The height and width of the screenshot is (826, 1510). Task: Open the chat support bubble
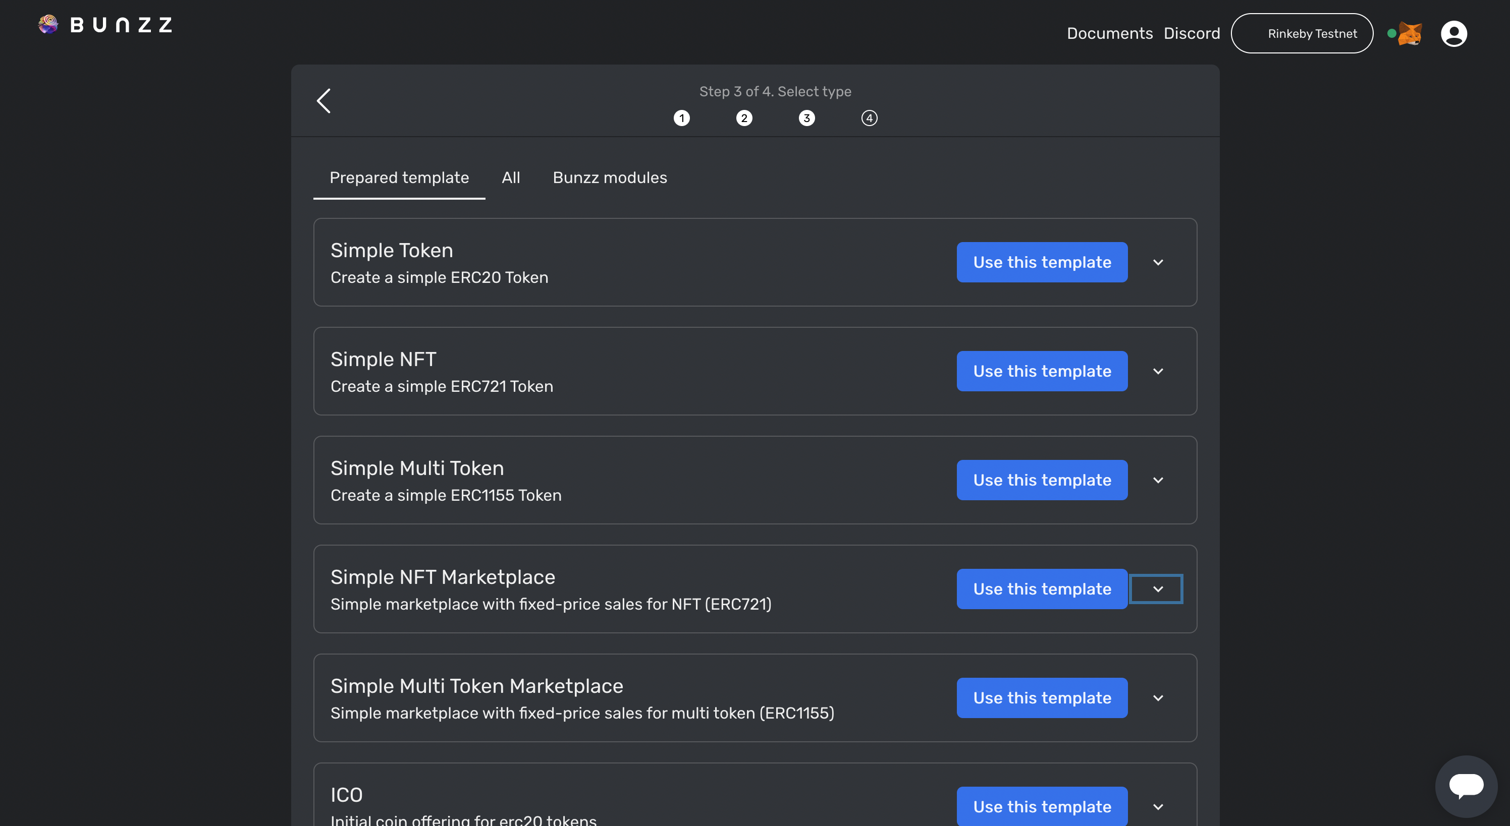pyautogui.click(x=1466, y=786)
